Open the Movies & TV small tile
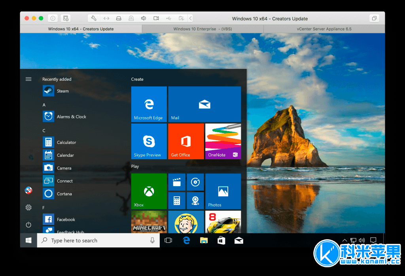 coord(177,182)
